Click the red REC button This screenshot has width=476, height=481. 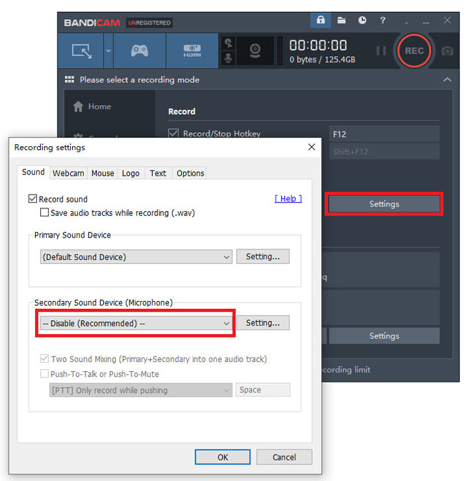point(415,51)
